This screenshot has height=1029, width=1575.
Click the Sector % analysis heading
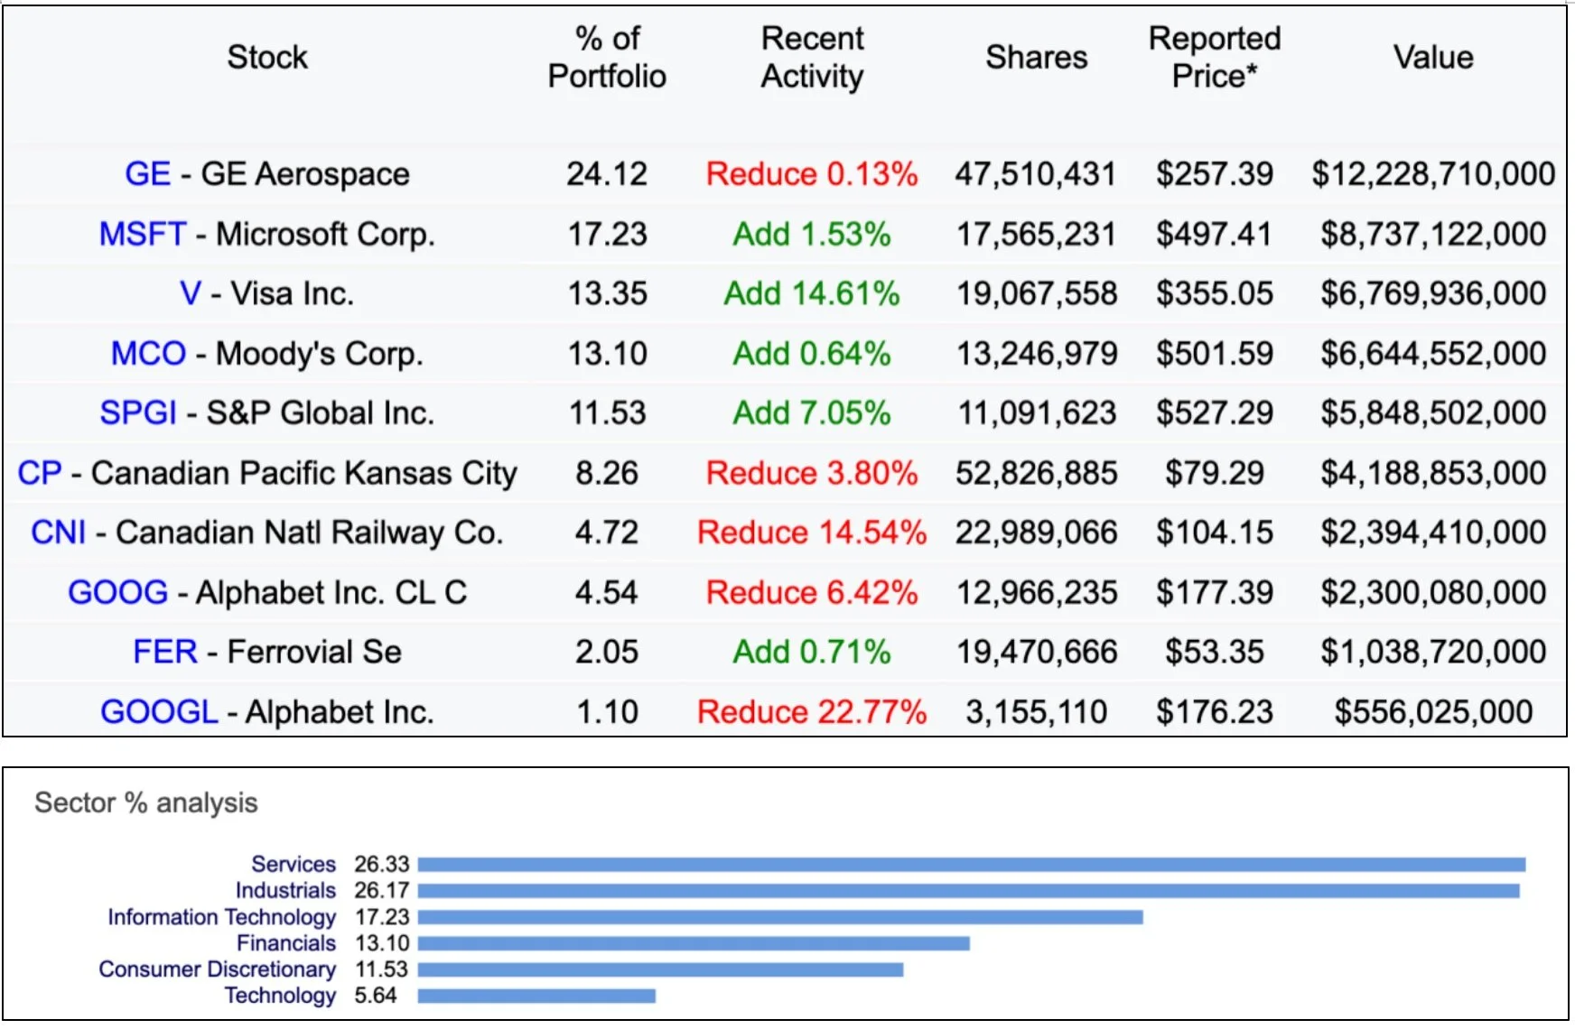click(x=146, y=802)
